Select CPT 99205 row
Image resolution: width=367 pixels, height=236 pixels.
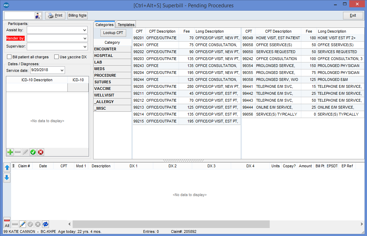[x=186, y=86]
